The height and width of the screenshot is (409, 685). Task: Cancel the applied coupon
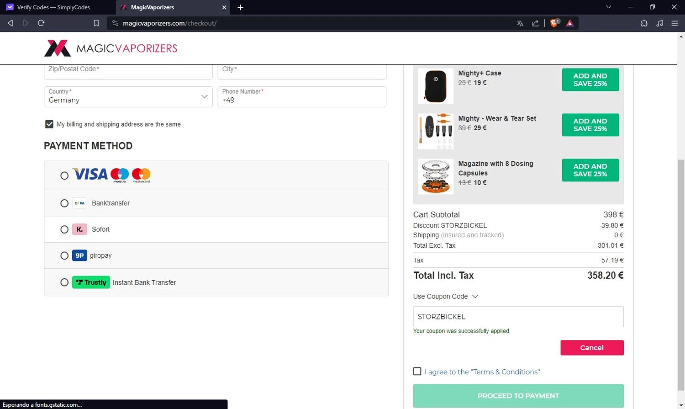point(592,348)
